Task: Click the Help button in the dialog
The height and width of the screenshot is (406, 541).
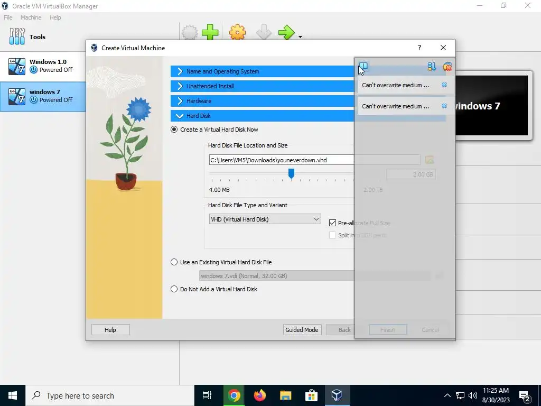Action: [x=110, y=330]
